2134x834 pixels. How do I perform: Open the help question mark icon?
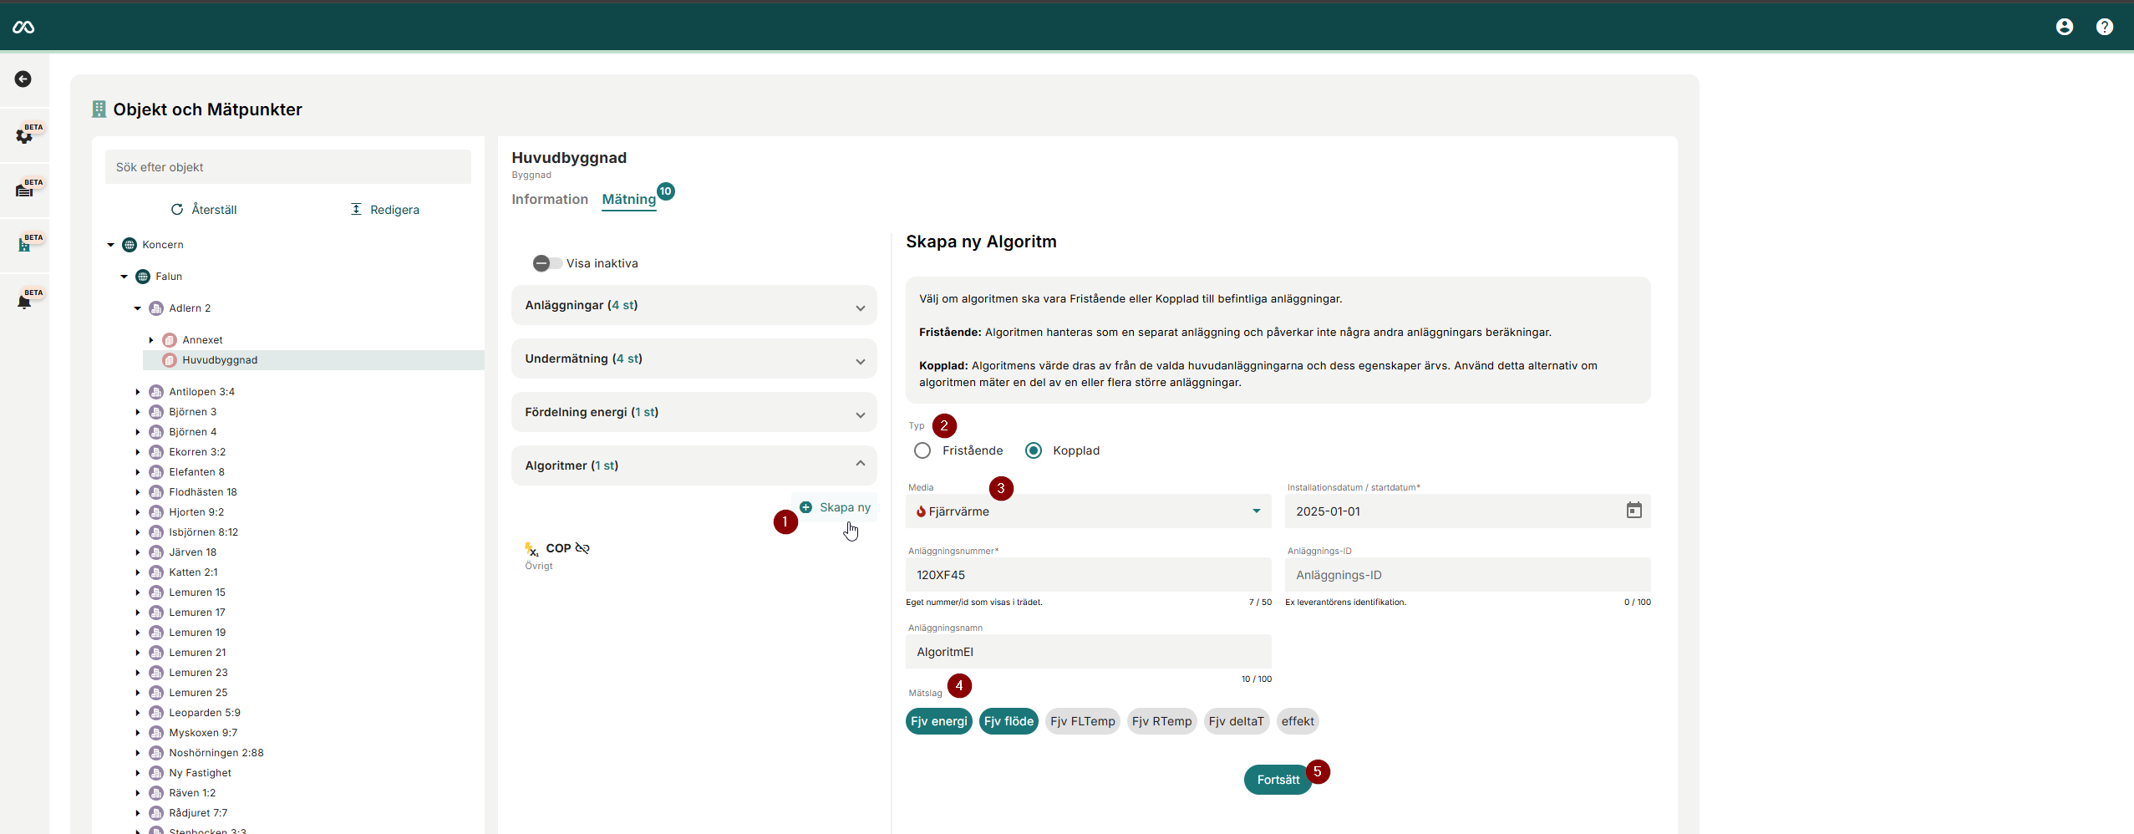pyautogui.click(x=2104, y=27)
